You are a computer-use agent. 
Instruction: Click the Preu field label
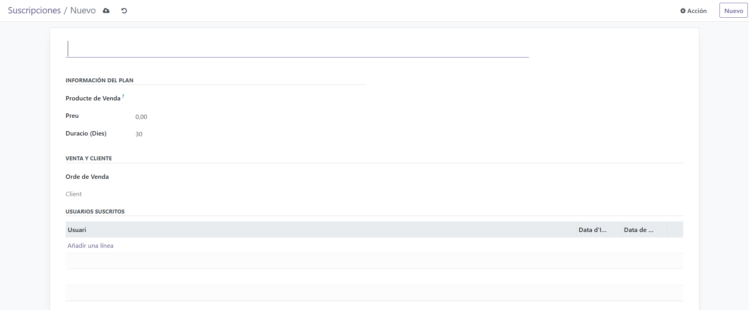[x=72, y=116]
